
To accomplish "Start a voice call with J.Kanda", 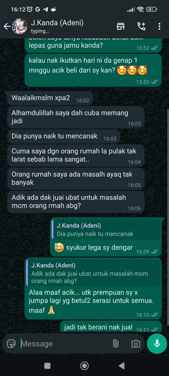I will (141, 26).
